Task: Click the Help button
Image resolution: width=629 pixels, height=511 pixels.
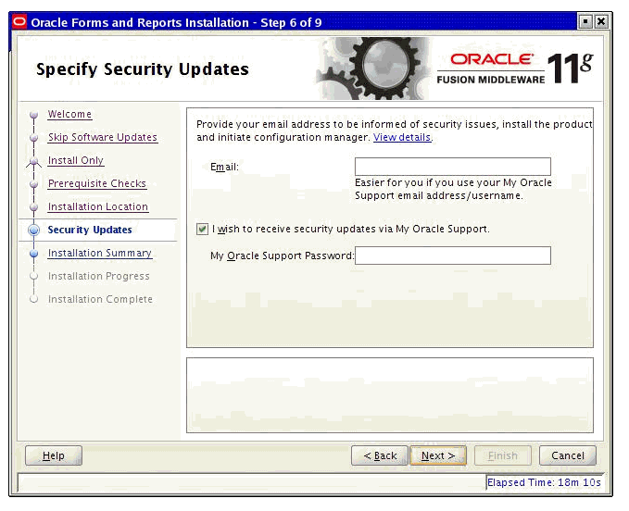Action: [x=54, y=455]
